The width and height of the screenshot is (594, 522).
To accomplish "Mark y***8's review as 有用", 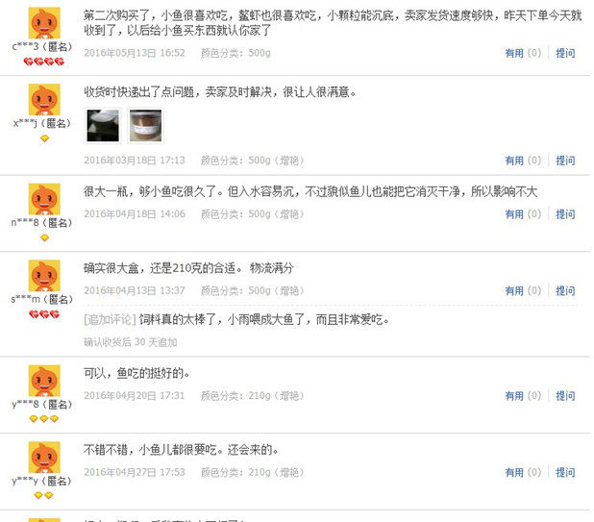I will 523,395.
